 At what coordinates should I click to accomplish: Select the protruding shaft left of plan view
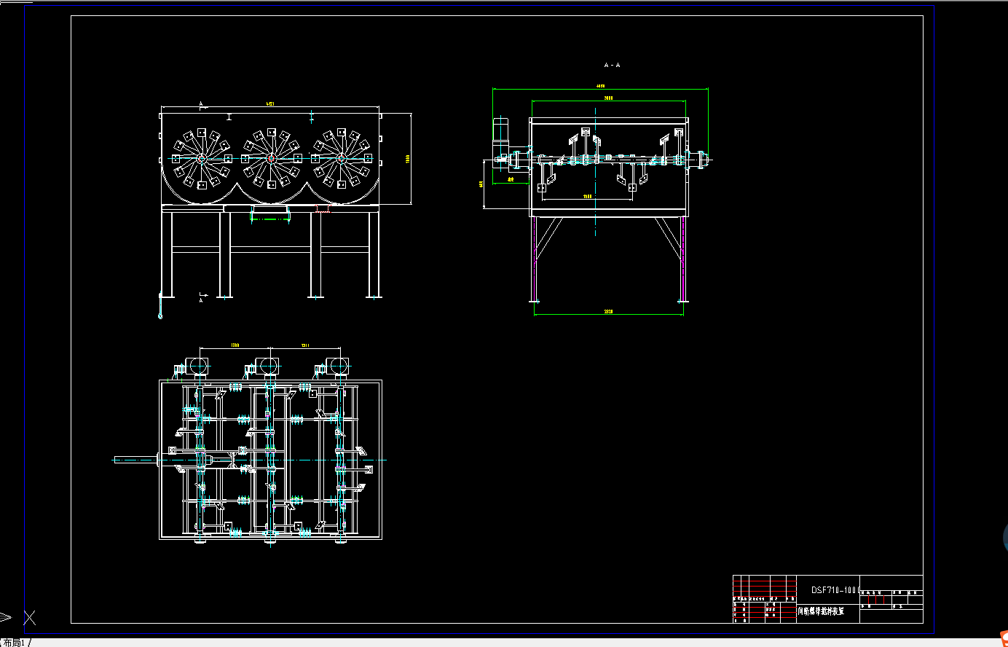[x=136, y=459]
